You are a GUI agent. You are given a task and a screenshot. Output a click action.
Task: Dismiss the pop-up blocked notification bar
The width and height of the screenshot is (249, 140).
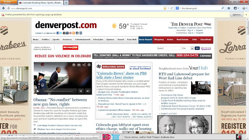click(246, 15)
